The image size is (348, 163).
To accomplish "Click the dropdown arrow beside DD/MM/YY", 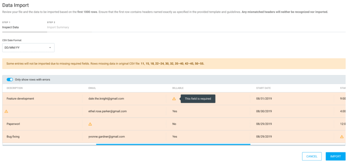I will (50, 48).
